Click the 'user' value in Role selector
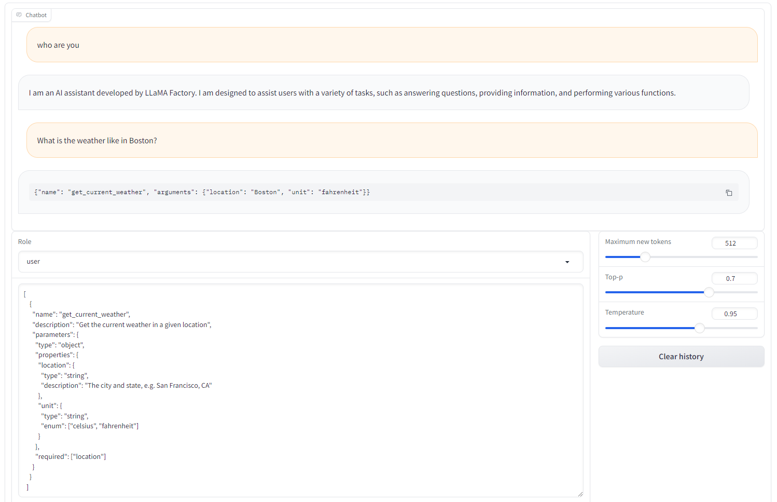The image size is (777, 502). tap(34, 262)
